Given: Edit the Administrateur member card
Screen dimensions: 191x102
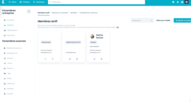Looking at the screenshot, I should 46,59.
